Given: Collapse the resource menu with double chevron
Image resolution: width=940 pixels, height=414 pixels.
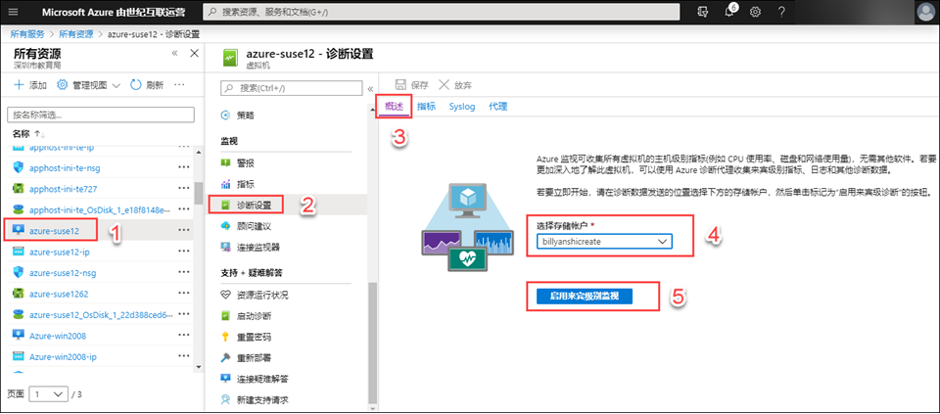Looking at the screenshot, I should click(x=370, y=89).
